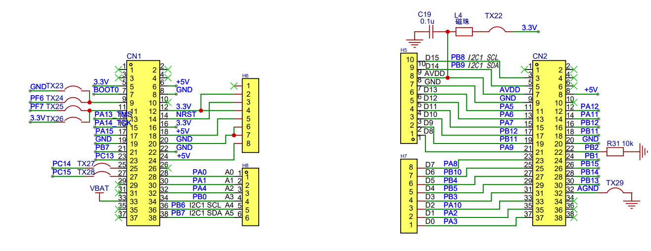Click the VBAT net label

click(99, 188)
